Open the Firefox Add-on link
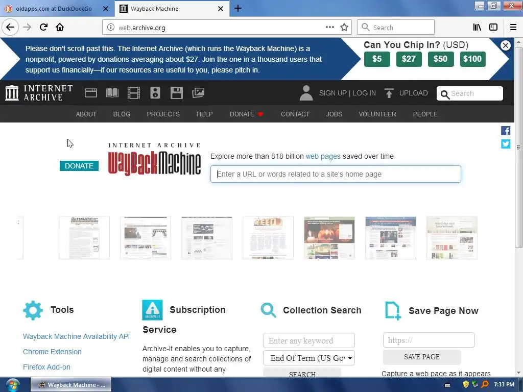Screen dimensions: 523x392 point(46,367)
